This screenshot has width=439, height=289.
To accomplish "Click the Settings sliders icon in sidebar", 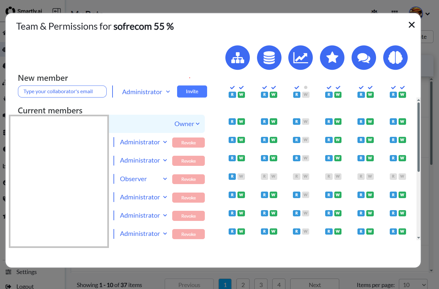I will coord(9,272).
